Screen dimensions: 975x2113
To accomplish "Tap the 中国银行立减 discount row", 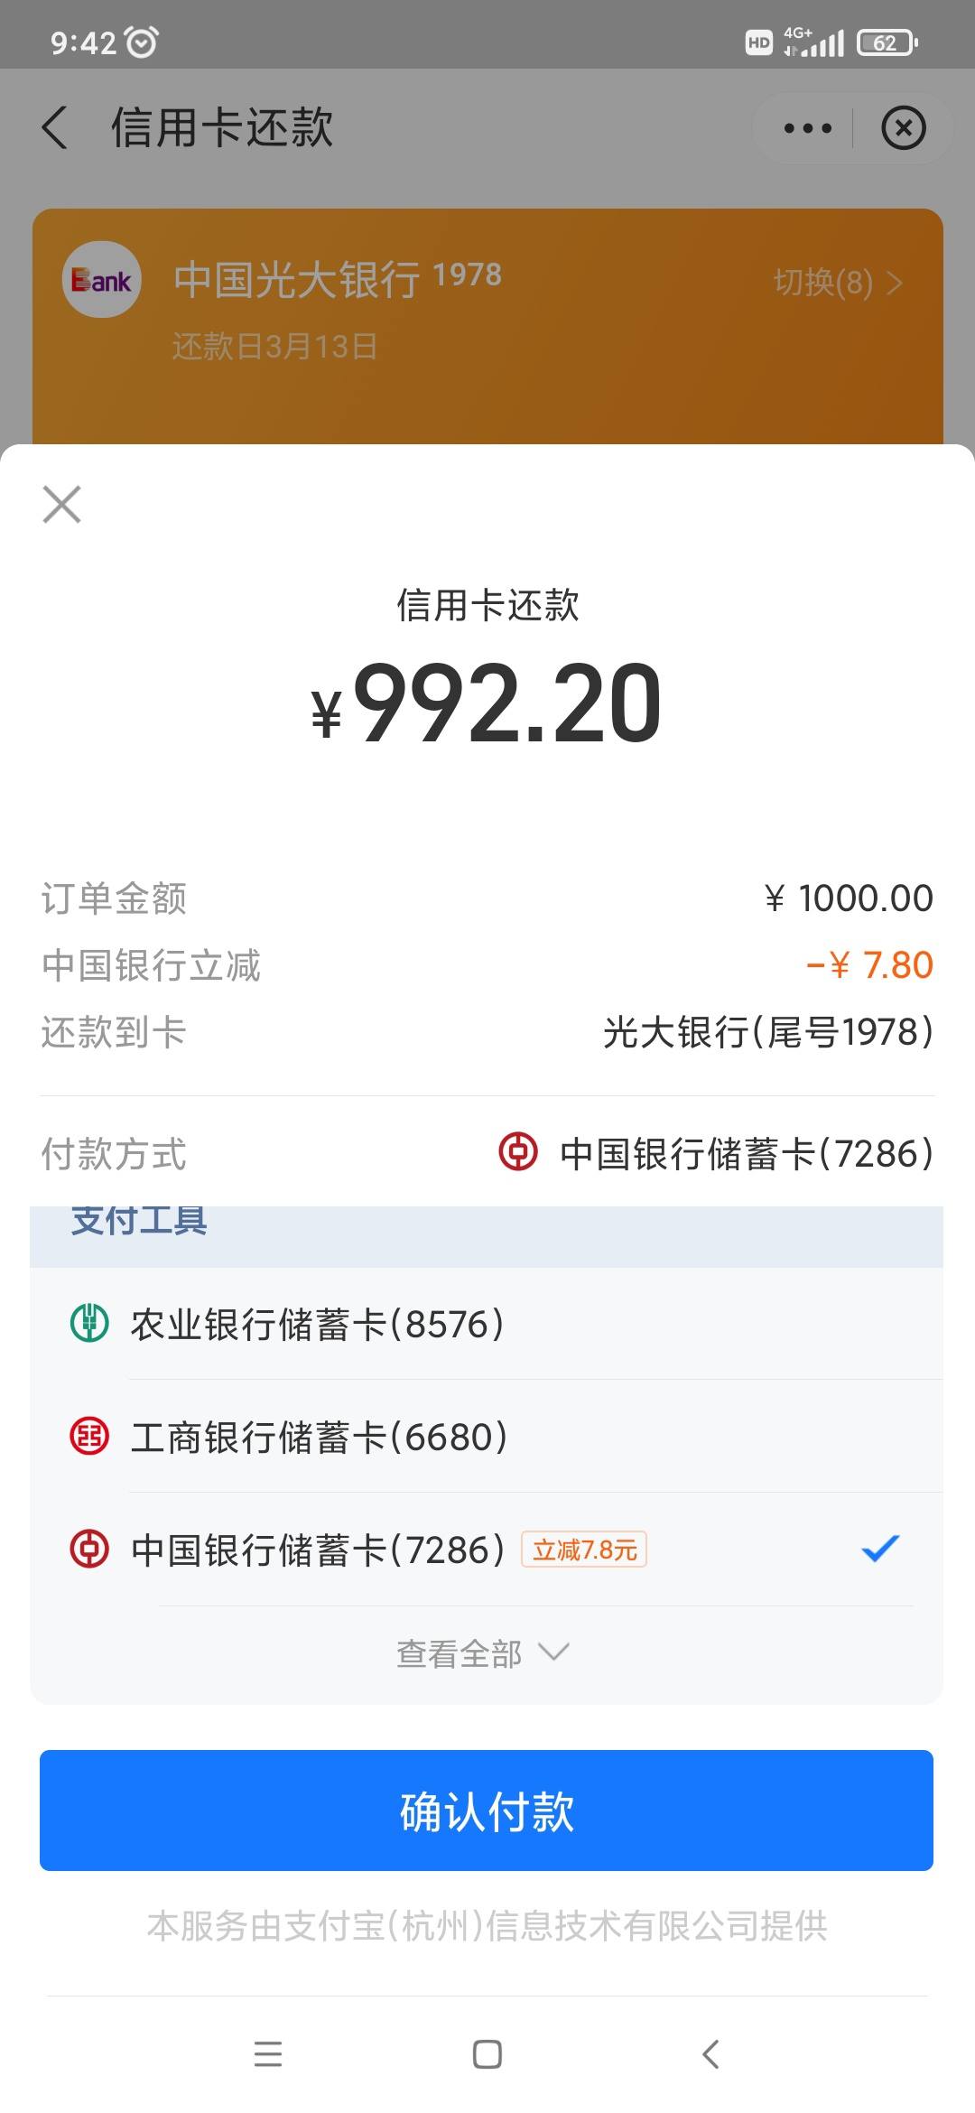I will (x=487, y=965).
